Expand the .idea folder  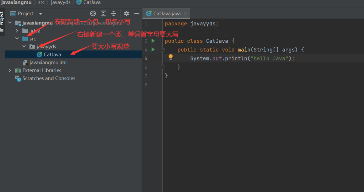click(17, 31)
